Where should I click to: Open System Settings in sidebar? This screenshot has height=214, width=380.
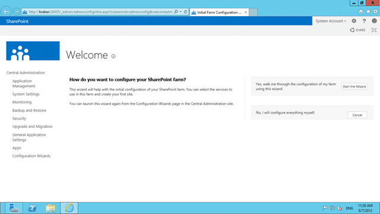pos(26,94)
